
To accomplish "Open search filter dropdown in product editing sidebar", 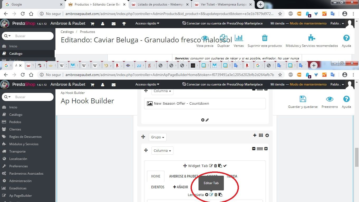I will tap(7, 36).
